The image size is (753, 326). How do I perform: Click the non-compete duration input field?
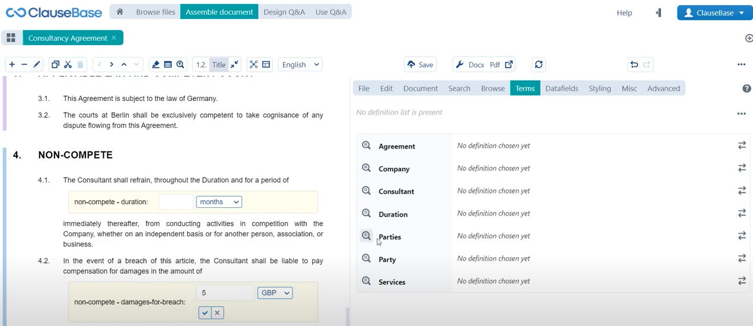click(176, 202)
